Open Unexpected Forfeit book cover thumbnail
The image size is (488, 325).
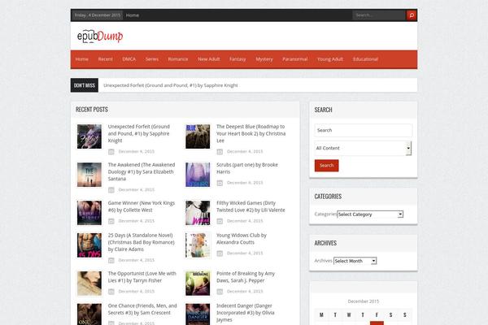click(x=89, y=136)
